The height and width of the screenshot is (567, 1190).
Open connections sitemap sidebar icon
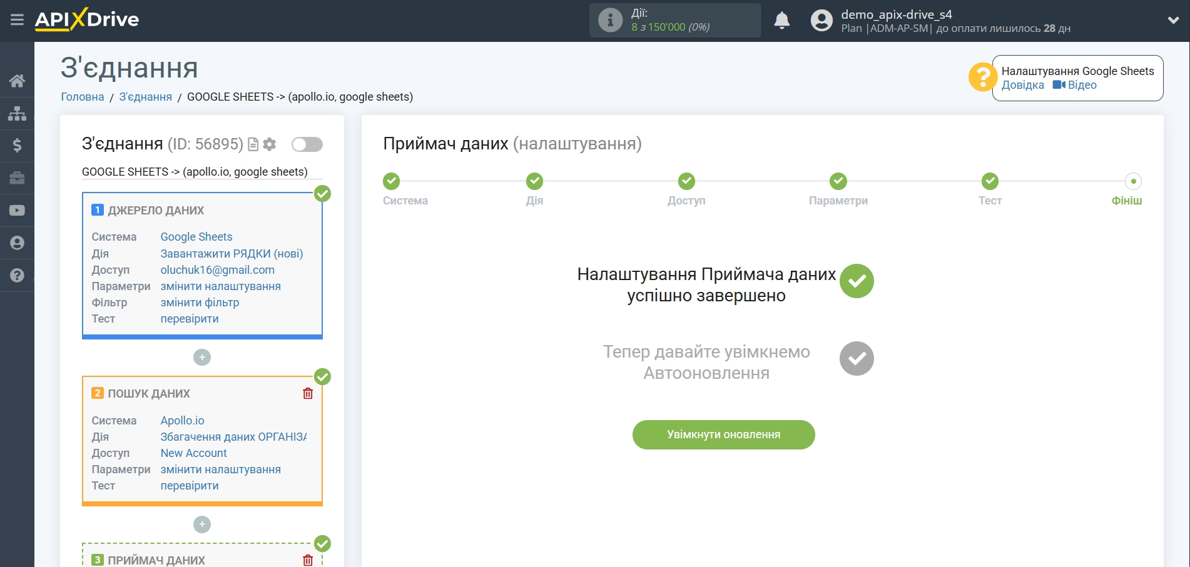[x=17, y=113]
